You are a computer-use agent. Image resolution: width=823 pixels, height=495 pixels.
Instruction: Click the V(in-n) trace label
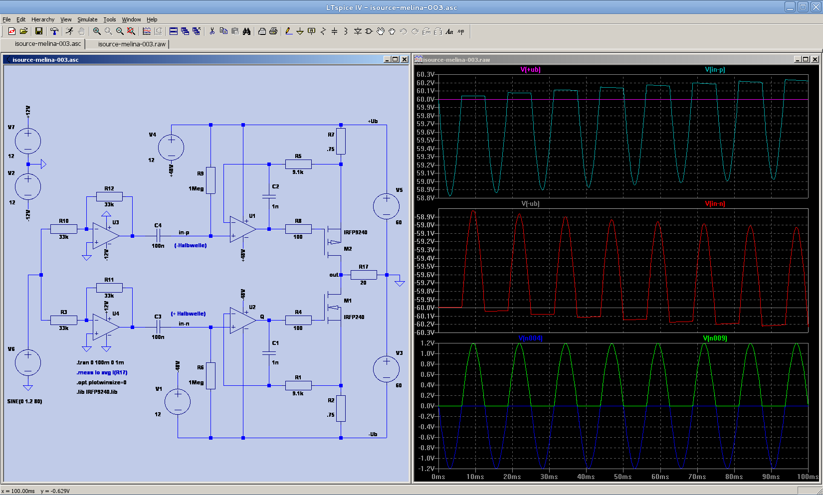pos(715,203)
